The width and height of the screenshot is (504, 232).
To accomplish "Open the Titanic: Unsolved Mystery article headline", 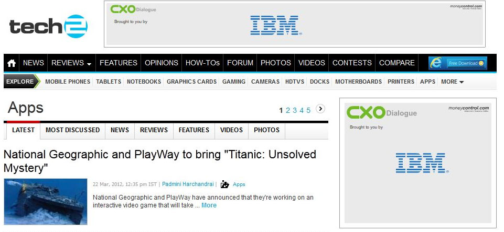I will pos(160,161).
